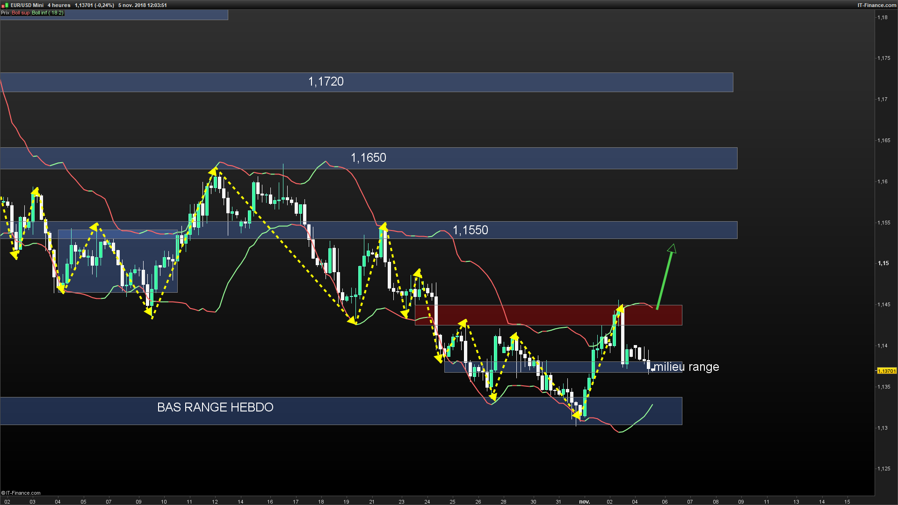Click the IT-Finance.com link at top right

pos(877,5)
